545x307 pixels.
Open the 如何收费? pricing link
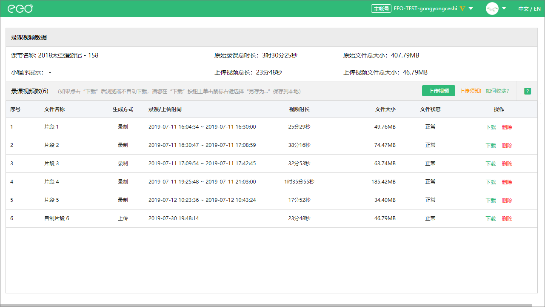[x=497, y=91]
